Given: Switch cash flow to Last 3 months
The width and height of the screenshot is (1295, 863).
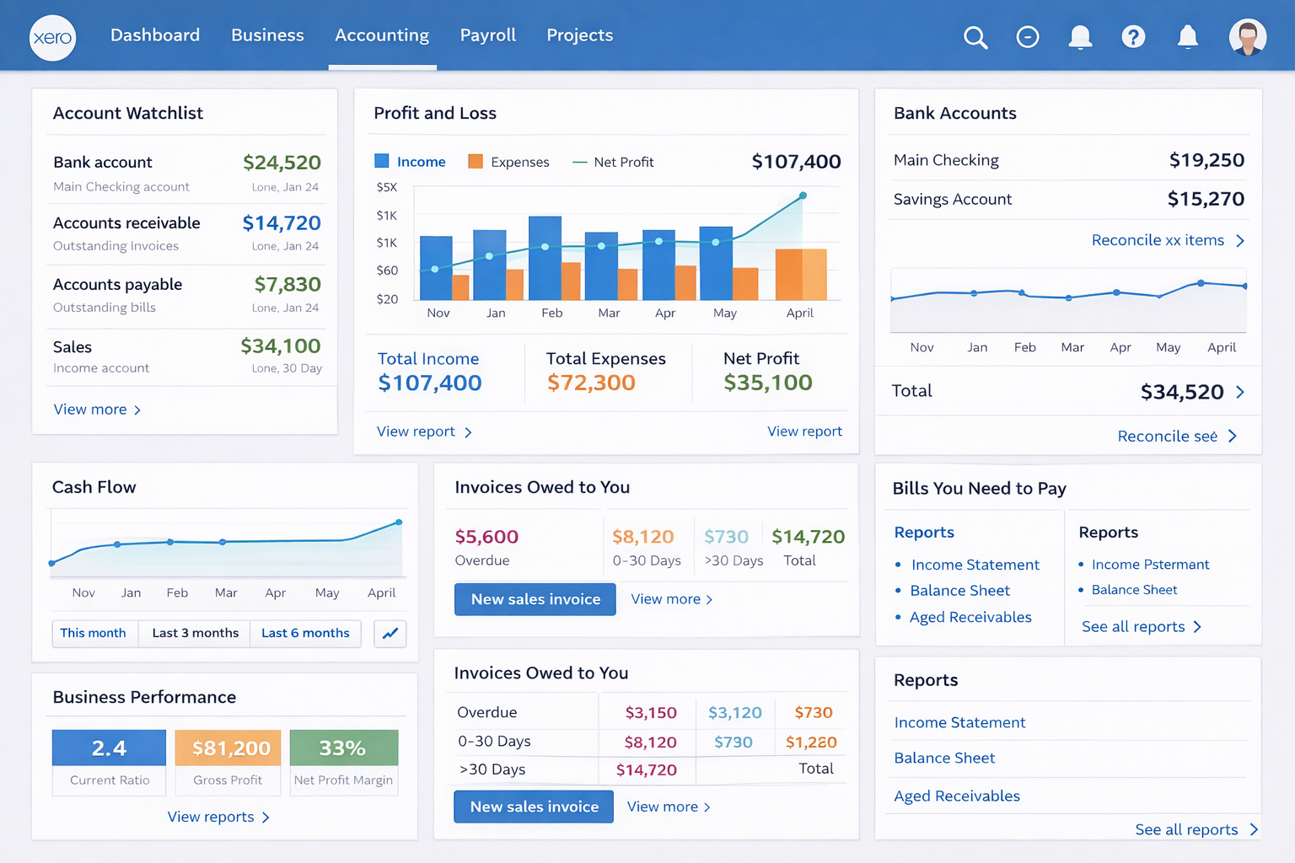Looking at the screenshot, I should [x=195, y=634].
